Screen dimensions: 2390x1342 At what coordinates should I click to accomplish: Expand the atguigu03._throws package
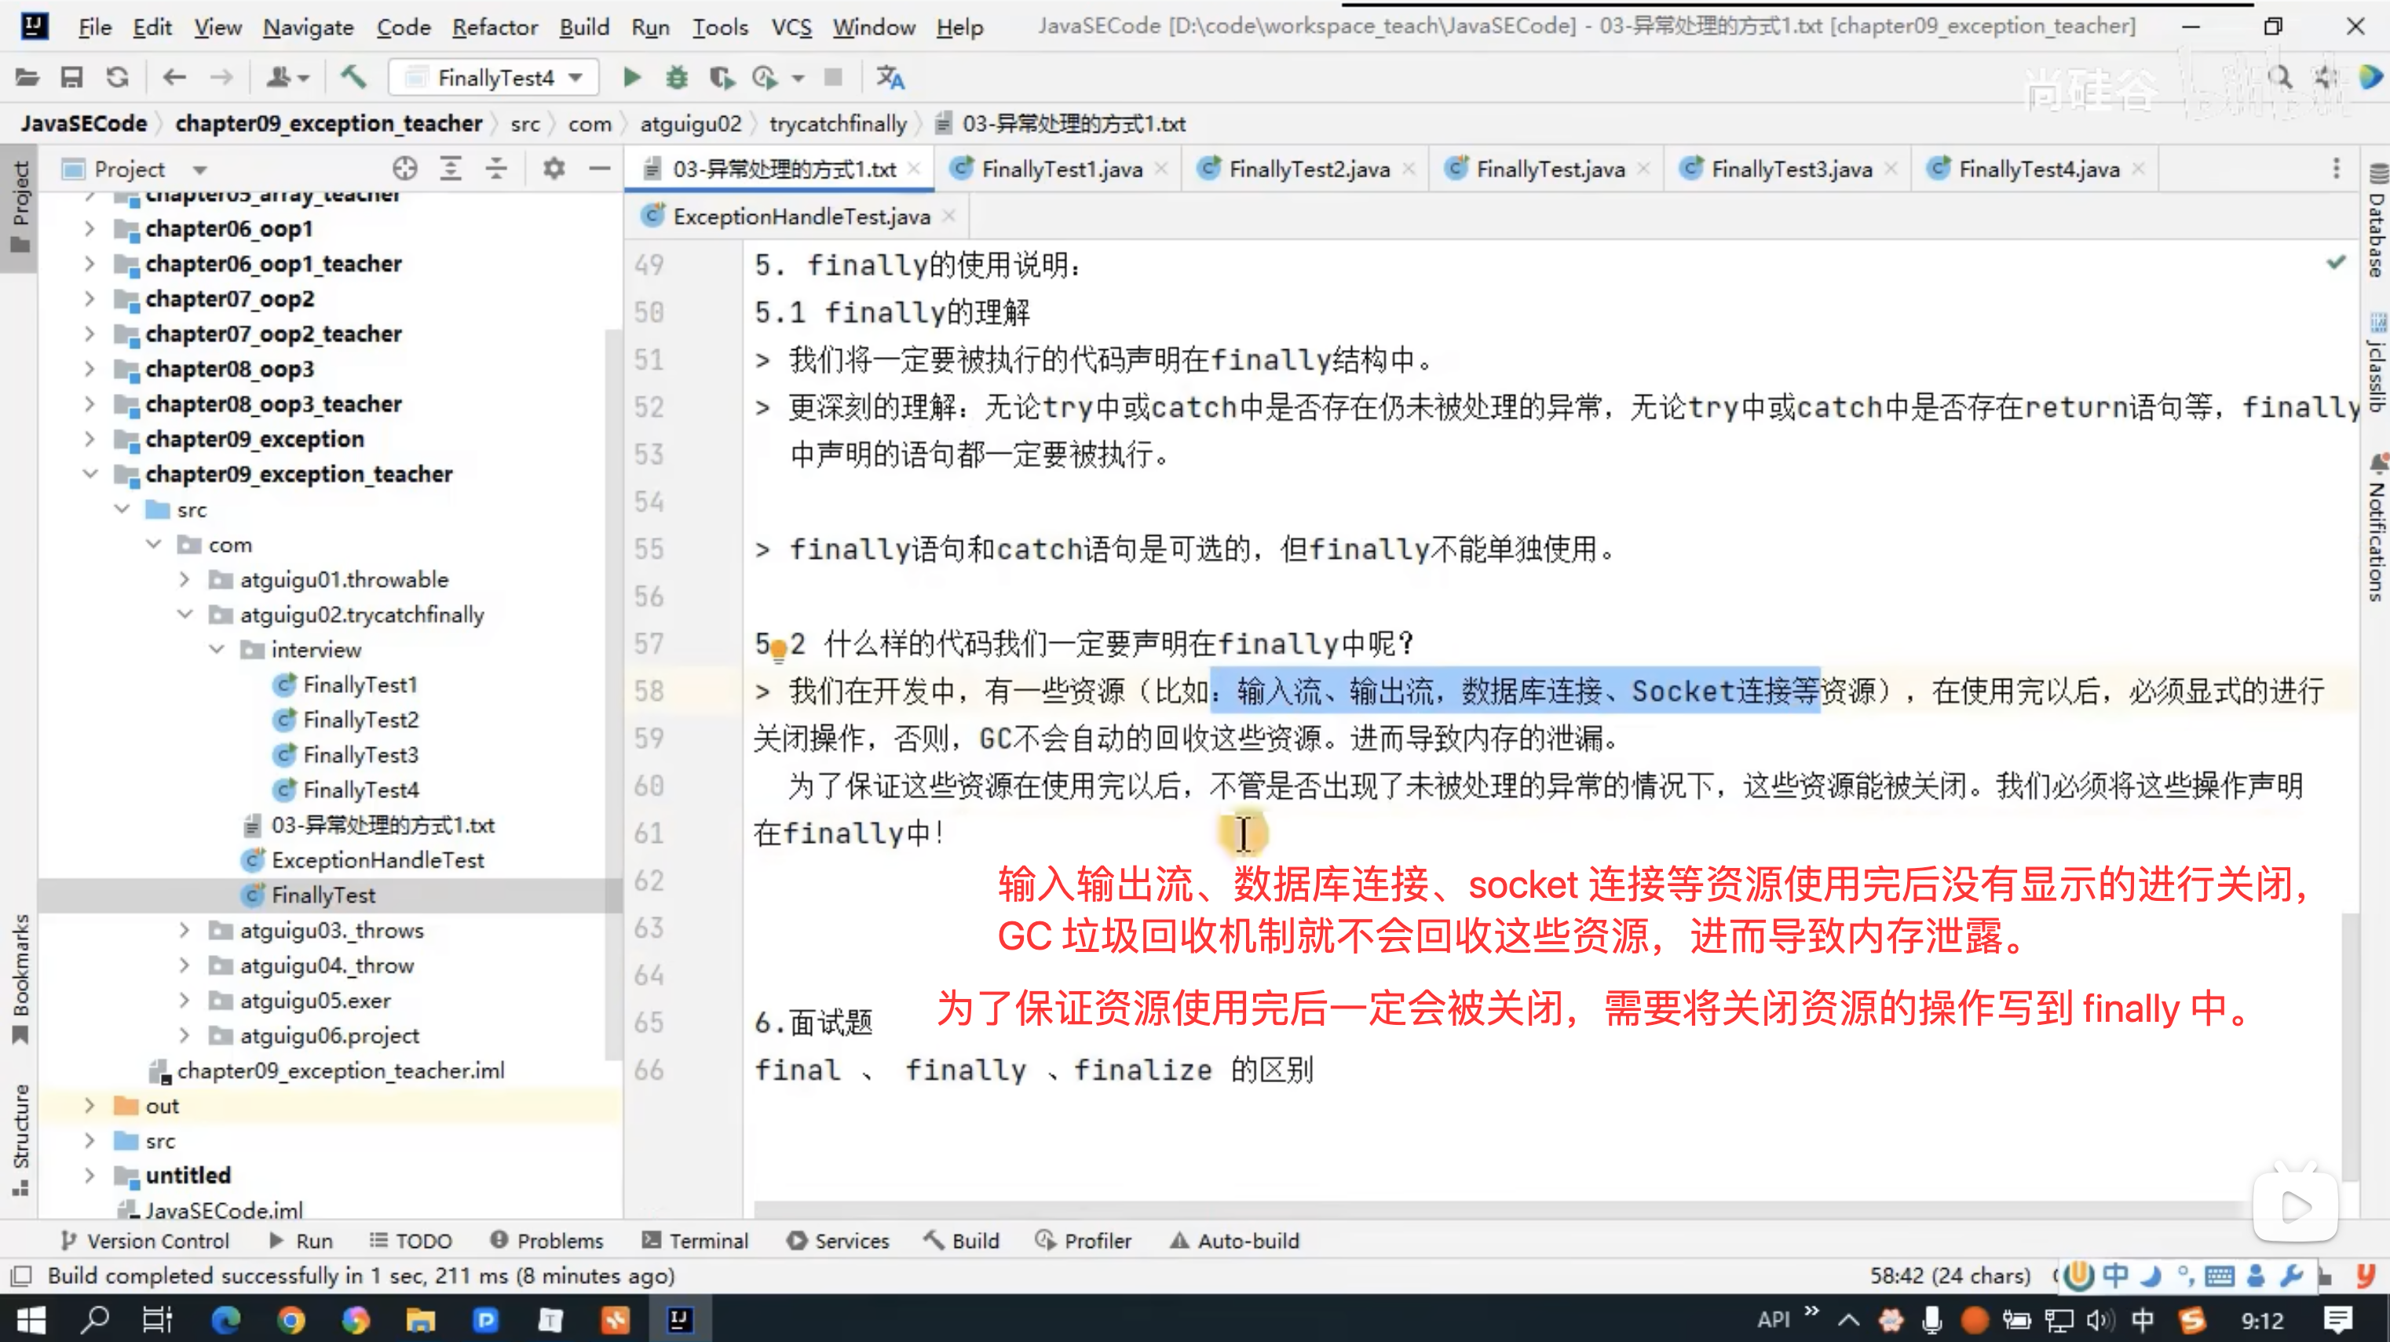click(x=185, y=930)
